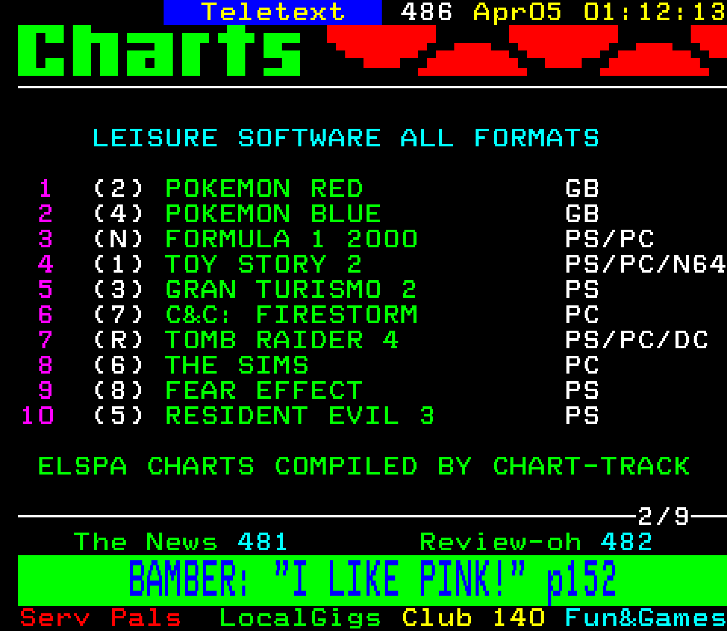Screen dimensions: 727x631
Task: Click PS format for Fear Effect
Action: (582, 391)
